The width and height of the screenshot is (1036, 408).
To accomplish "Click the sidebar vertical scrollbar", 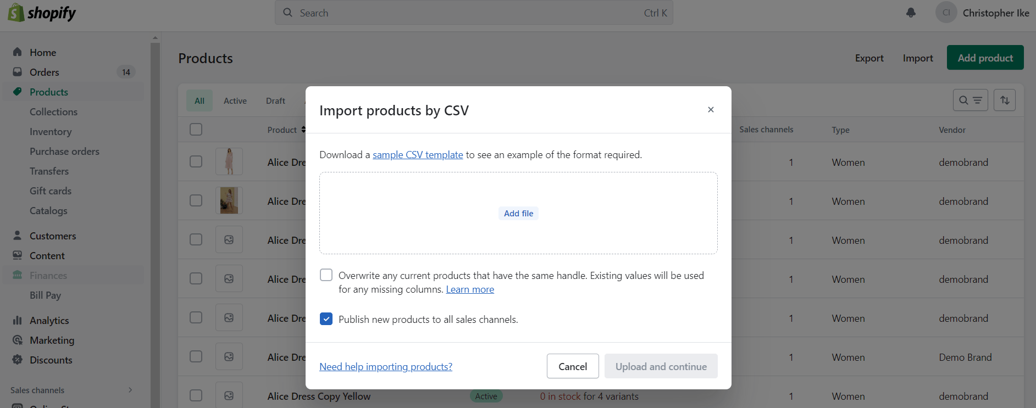I will [x=155, y=220].
